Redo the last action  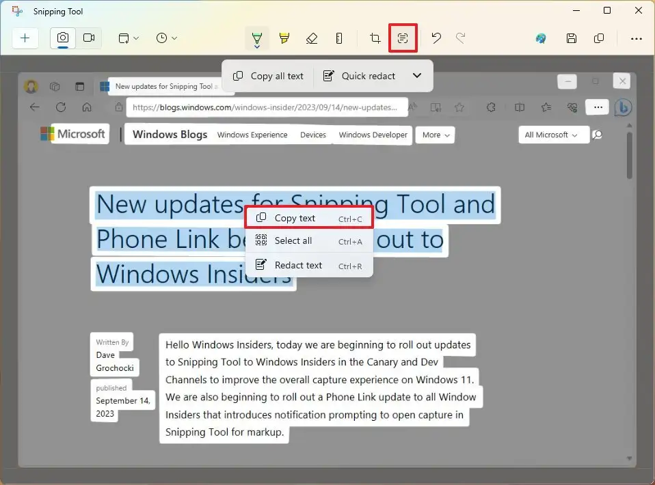(x=461, y=38)
